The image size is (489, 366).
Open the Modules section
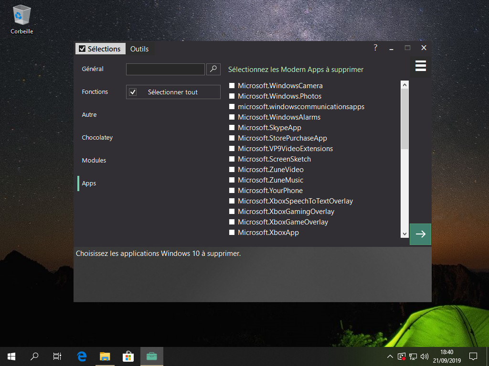(94, 161)
